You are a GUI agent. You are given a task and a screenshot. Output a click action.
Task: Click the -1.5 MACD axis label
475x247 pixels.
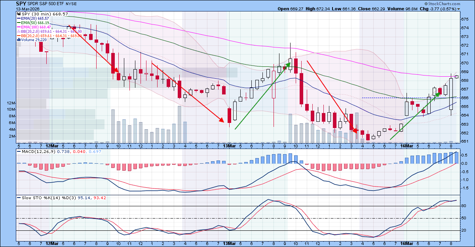(465, 188)
